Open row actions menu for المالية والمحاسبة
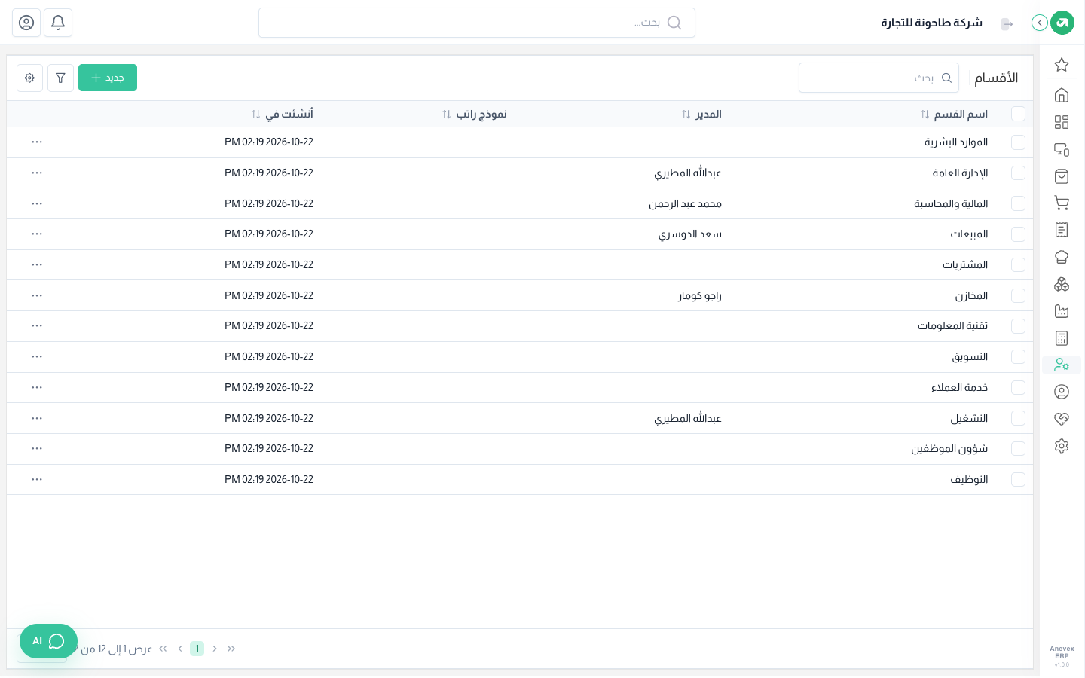The image size is (1085, 678). [x=37, y=203]
